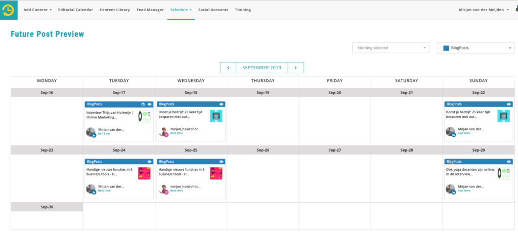Click the clock logo icon in top-left corner
The image size is (518, 238).
click(x=9, y=10)
